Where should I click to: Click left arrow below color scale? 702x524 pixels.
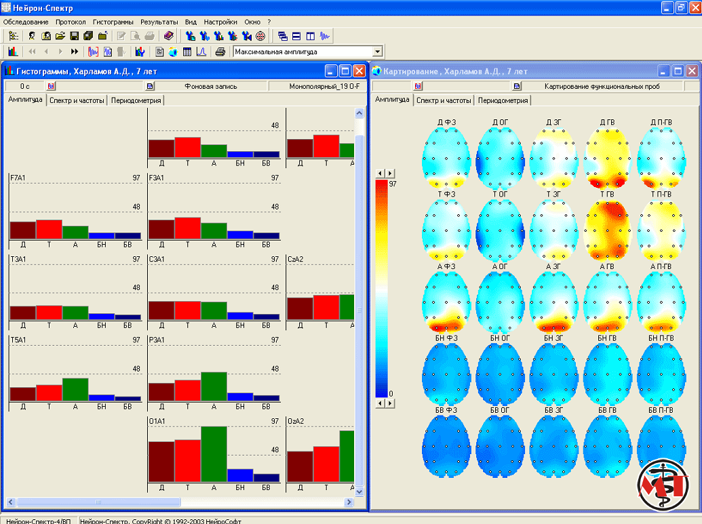[381, 403]
